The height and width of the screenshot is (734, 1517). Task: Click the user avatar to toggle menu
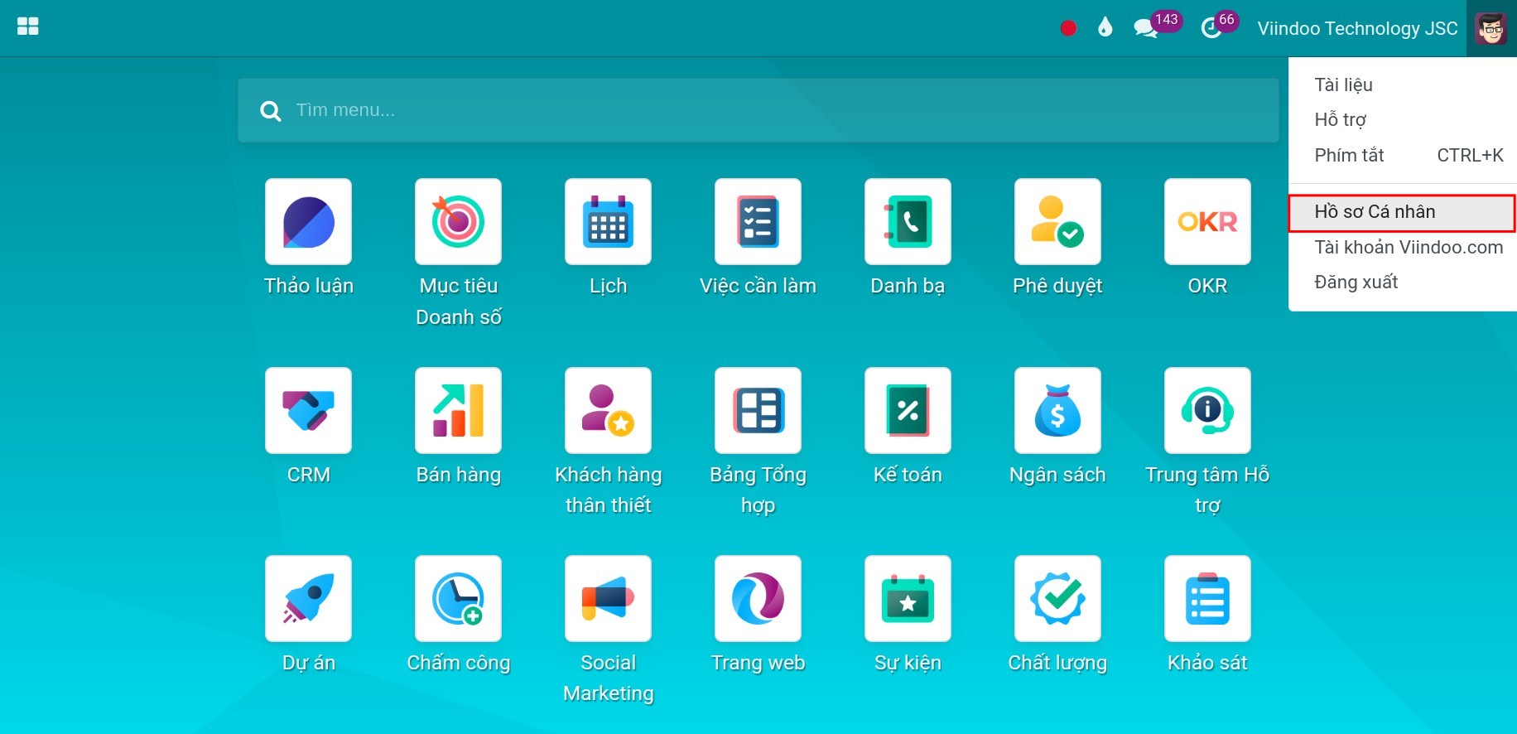[x=1491, y=28]
